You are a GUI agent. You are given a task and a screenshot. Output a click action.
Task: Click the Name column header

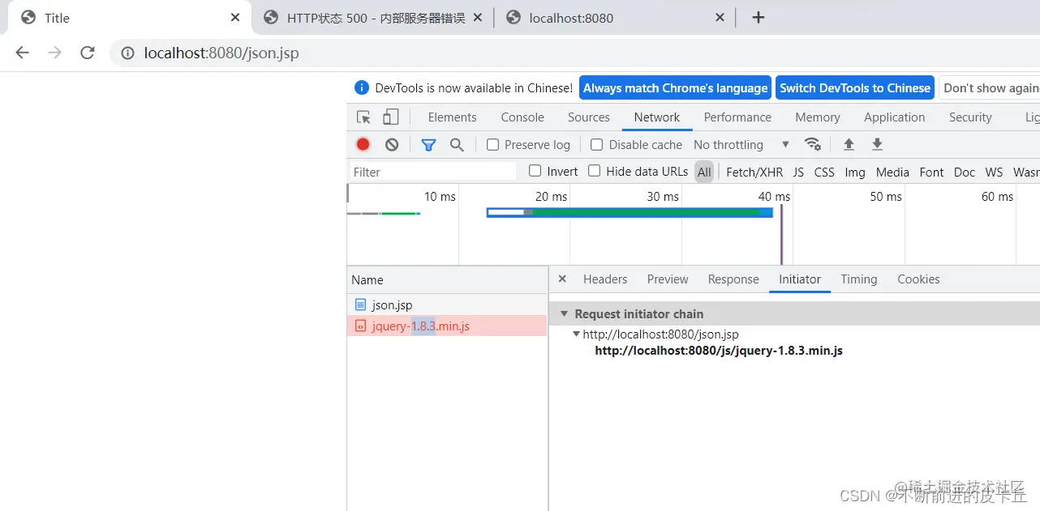coord(447,279)
